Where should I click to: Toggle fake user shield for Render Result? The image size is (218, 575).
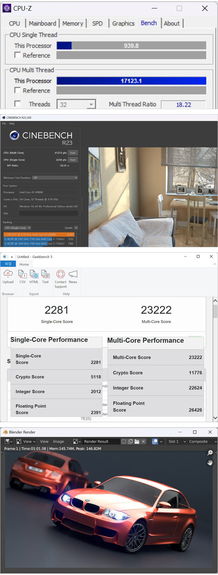(x=124, y=442)
